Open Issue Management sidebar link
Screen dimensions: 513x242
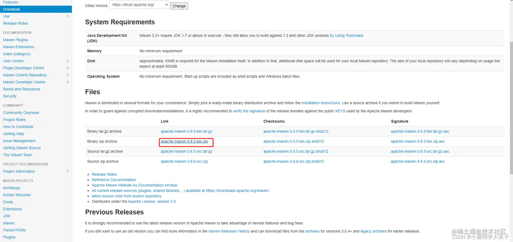point(19,141)
